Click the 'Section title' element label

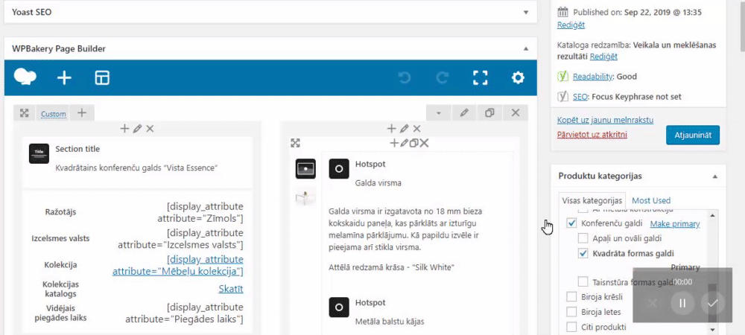pyautogui.click(x=77, y=149)
